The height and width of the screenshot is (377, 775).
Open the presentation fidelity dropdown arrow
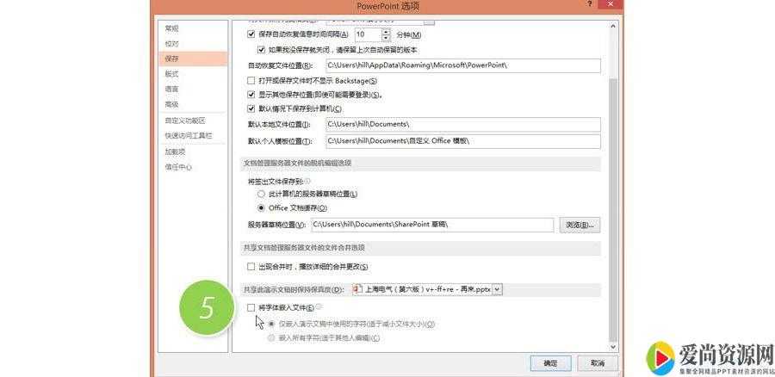click(498, 290)
